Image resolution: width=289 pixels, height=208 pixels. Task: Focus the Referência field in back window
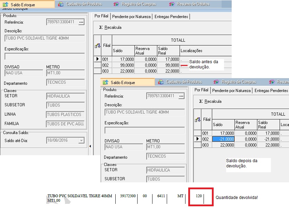[63, 22]
